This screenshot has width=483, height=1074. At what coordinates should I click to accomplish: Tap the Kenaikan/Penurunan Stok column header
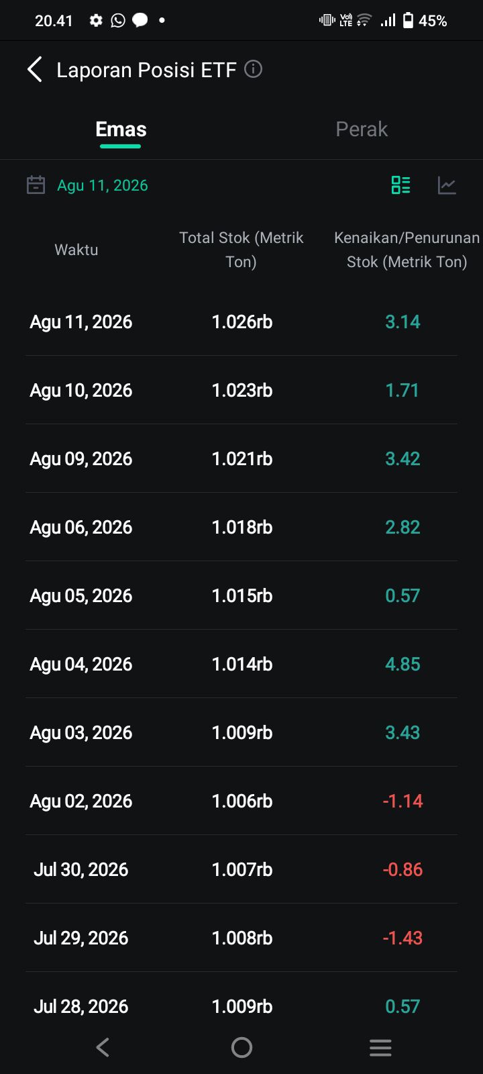(x=407, y=250)
